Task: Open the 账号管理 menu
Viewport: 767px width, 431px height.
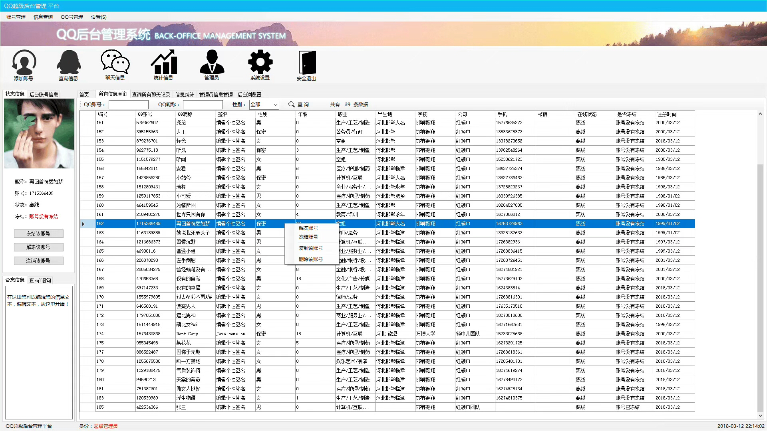Action: [x=16, y=17]
